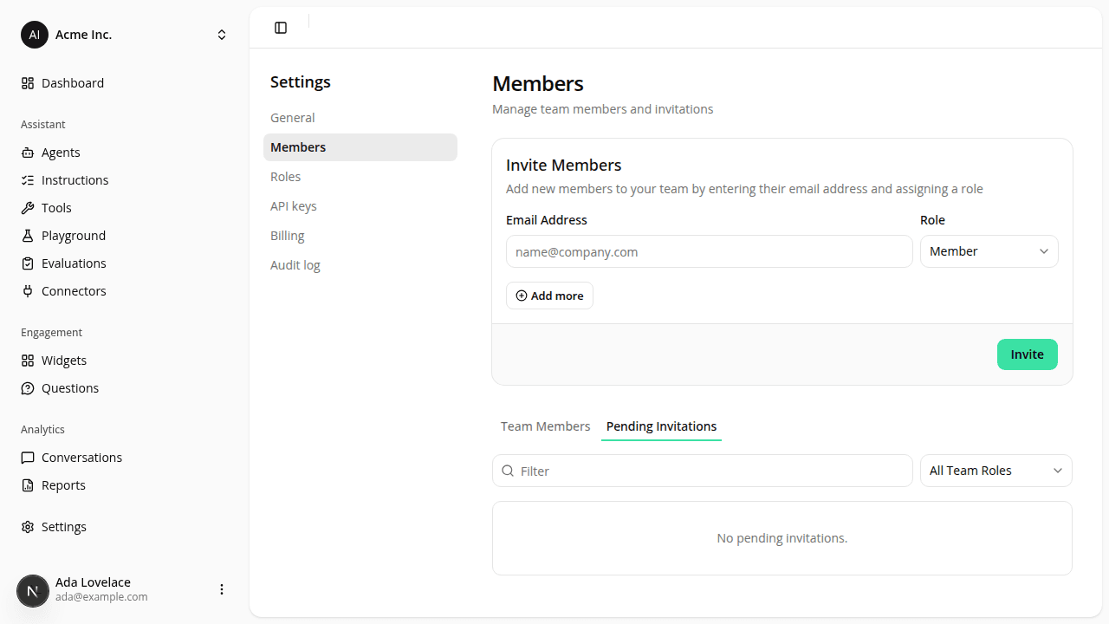Open Reports under Analytics

(125, 485)
